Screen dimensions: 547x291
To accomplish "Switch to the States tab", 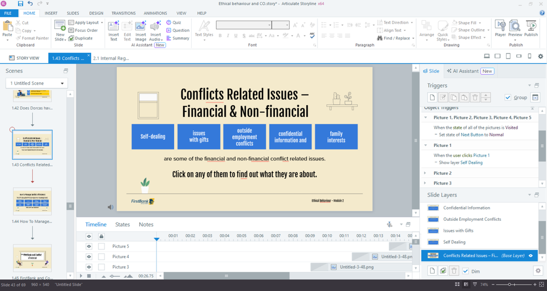I will tap(122, 224).
